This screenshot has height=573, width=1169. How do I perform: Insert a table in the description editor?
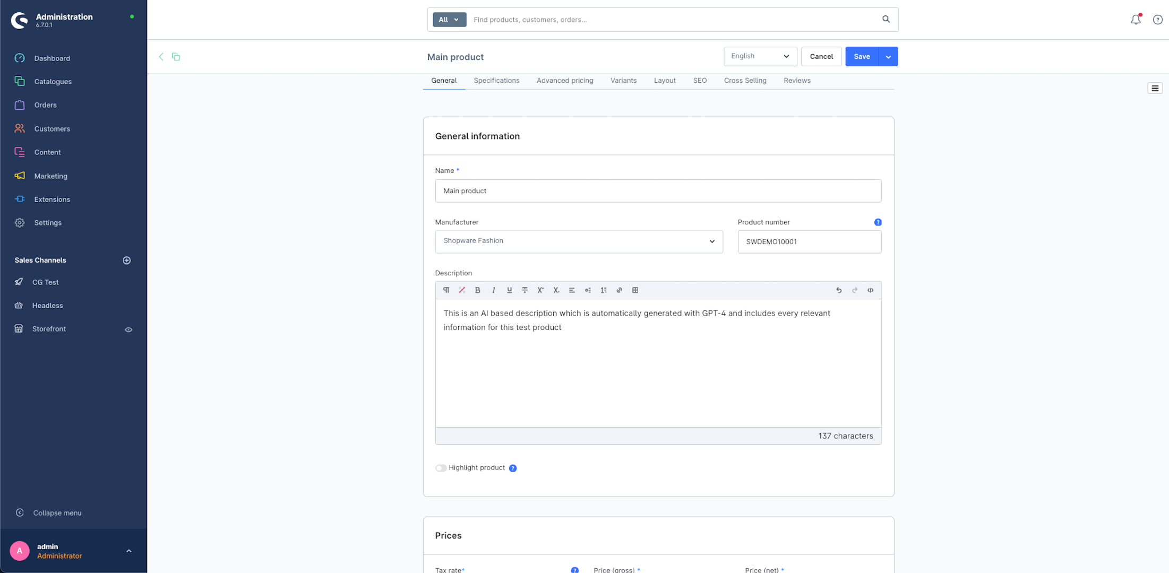pos(635,290)
